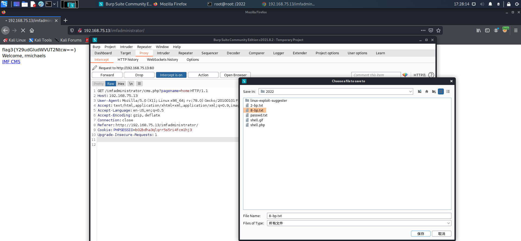Expand the Save In folder dropdown
This screenshot has height=241, width=521.
coord(410,91)
